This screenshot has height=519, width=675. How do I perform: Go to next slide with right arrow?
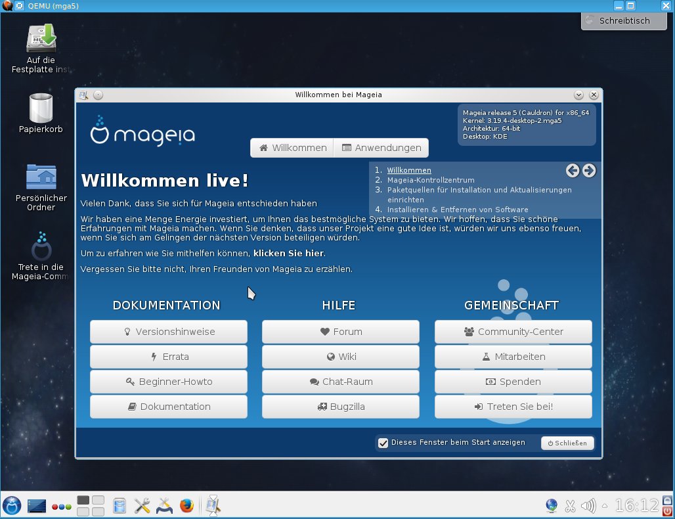click(x=589, y=171)
